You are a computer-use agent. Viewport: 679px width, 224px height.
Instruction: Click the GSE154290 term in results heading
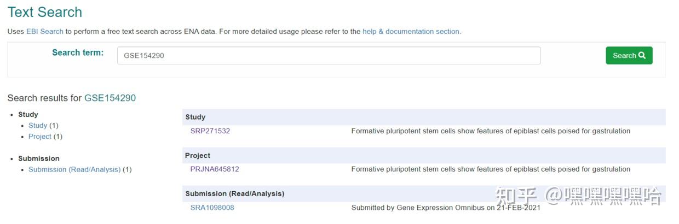pos(110,98)
